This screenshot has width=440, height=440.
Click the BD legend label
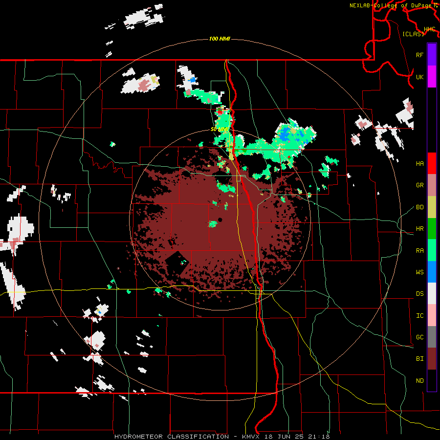tap(419, 207)
